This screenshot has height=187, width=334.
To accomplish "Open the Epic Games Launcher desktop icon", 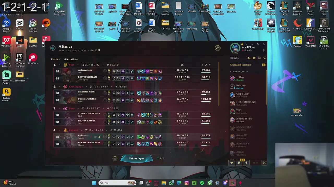I will coord(20,60).
